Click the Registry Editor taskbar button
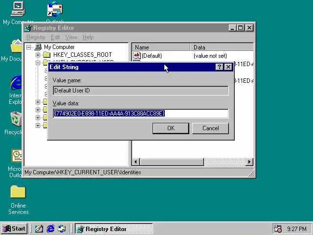This screenshot has width=313, height=235. coord(114,229)
